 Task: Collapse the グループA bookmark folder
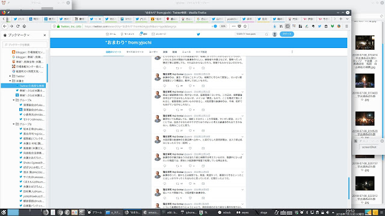point(14,100)
